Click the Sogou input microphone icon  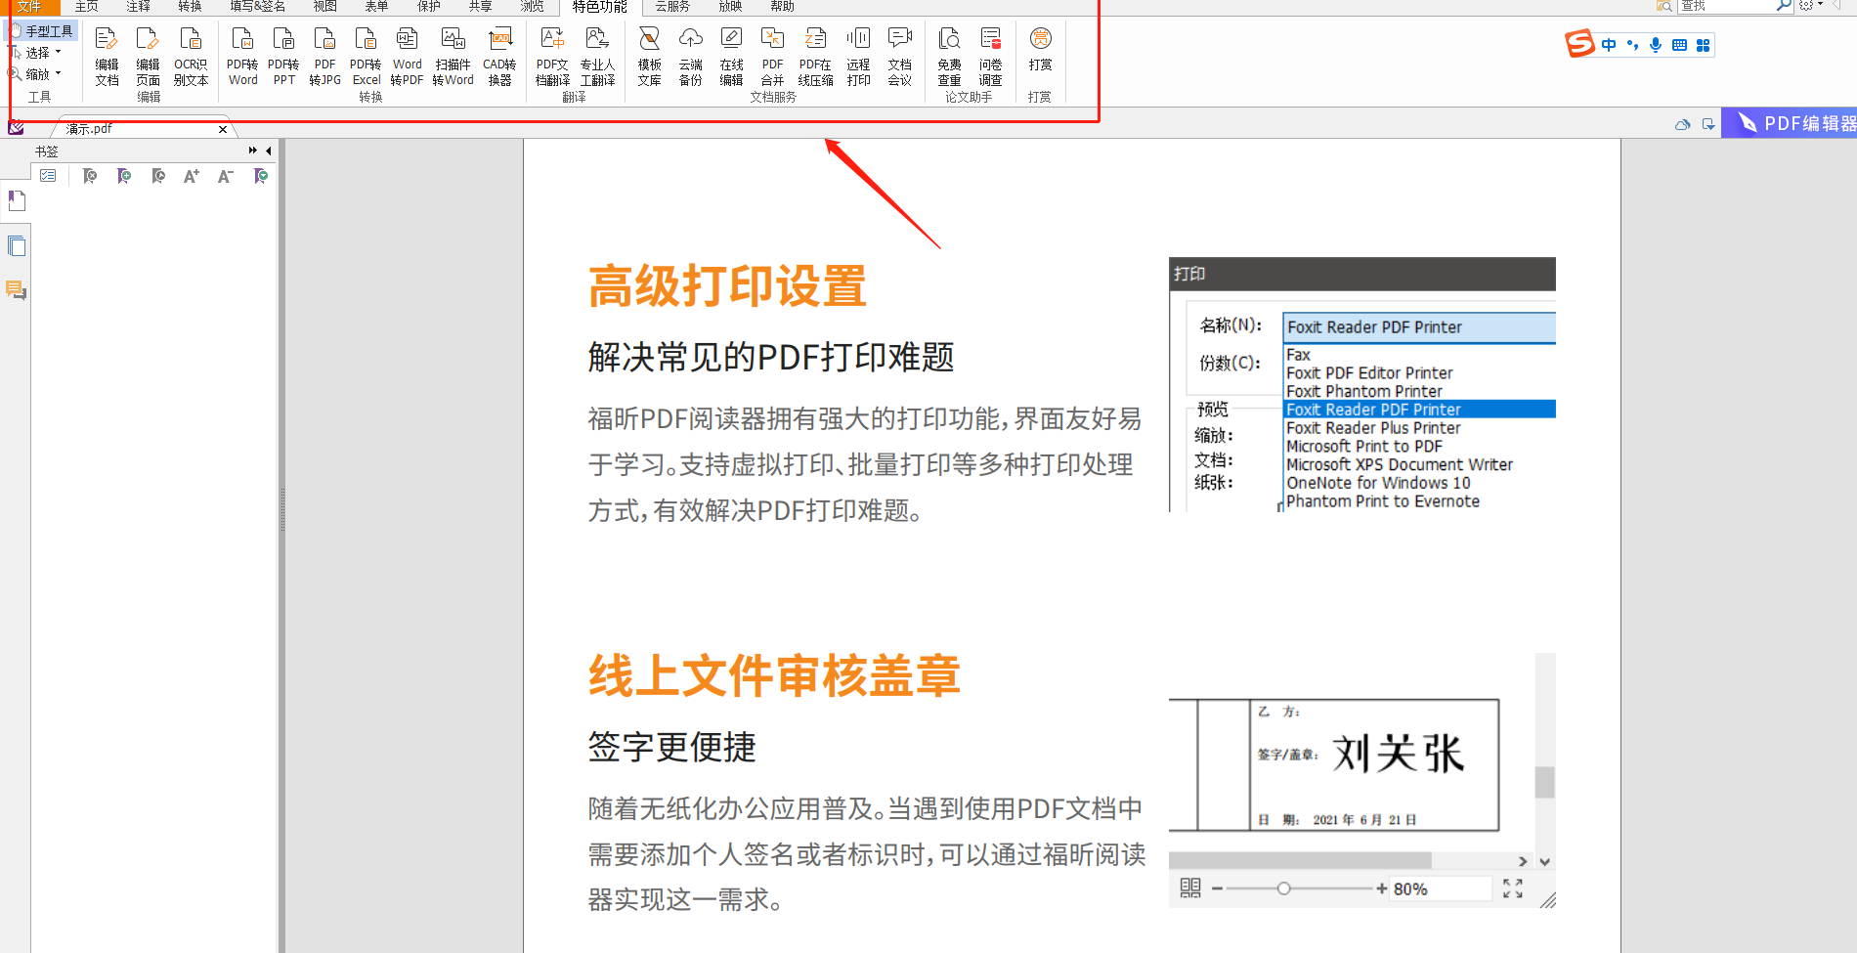tap(1655, 45)
